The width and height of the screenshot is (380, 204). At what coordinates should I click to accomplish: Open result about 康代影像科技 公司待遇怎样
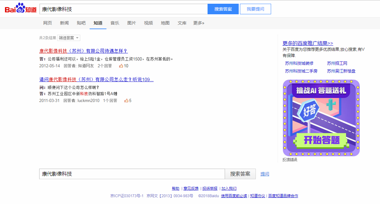[x=84, y=51]
